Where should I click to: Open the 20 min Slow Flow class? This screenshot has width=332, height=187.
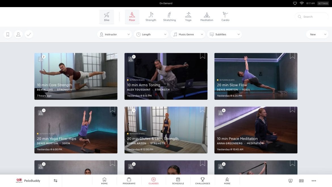(256, 76)
